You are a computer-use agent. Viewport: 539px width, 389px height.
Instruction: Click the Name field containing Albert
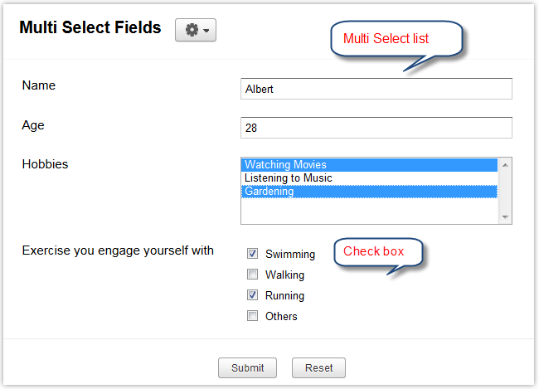coord(376,89)
